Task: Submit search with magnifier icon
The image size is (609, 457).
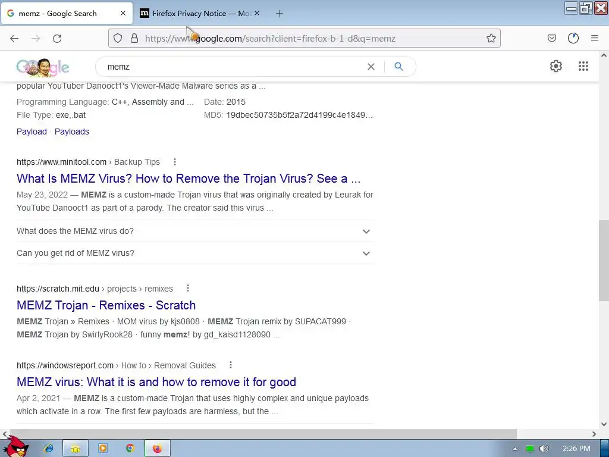Action: 398,67
